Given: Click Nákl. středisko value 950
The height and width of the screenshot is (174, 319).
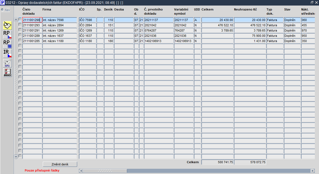Looking at the screenshot, I should pos(308,36).
